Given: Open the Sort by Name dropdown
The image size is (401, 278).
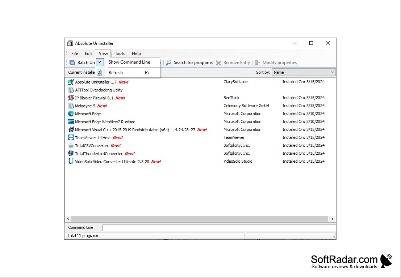Looking at the screenshot, I should click(303, 72).
